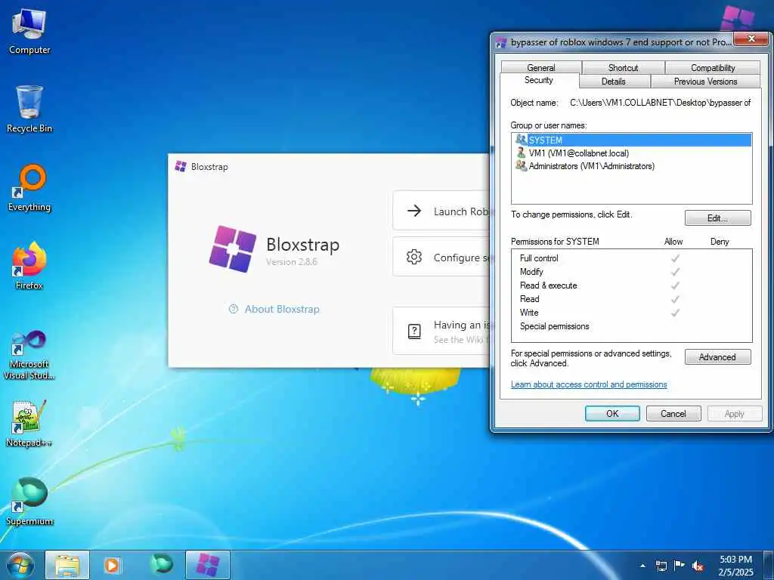Viewport: 774px width, 580px height.
Task: Click the Bloxstrap title bar icon
Action: [x=181, y=167]
